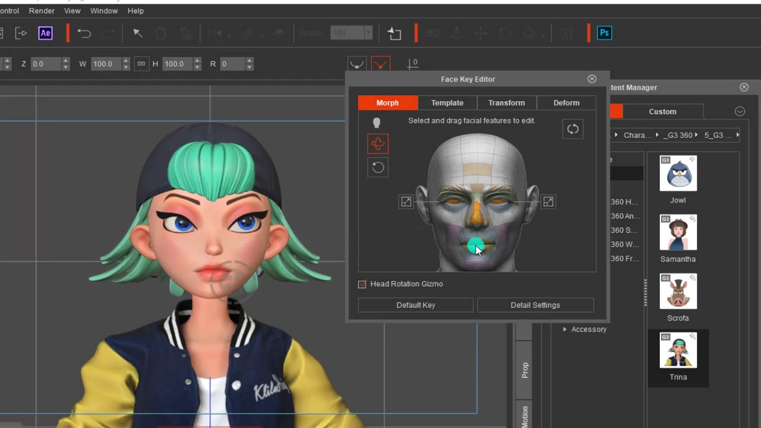Click the export arrow icon left of Ae
The image size is (761, 428).
21,33
